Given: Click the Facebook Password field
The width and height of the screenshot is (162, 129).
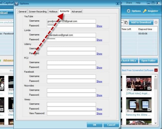Looking at the screenshot, I should tap(71, 81).
